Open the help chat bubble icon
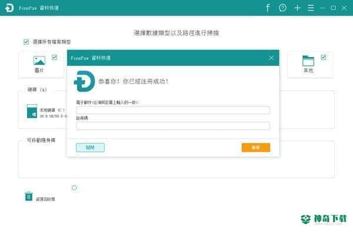Image resolution: width=353 pixels, height=232 pixels. [x=282, y=8]
